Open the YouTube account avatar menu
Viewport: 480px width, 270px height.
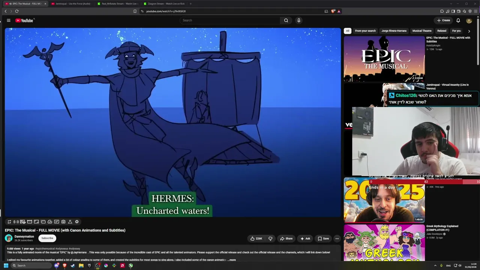click(x=469, y=21)
